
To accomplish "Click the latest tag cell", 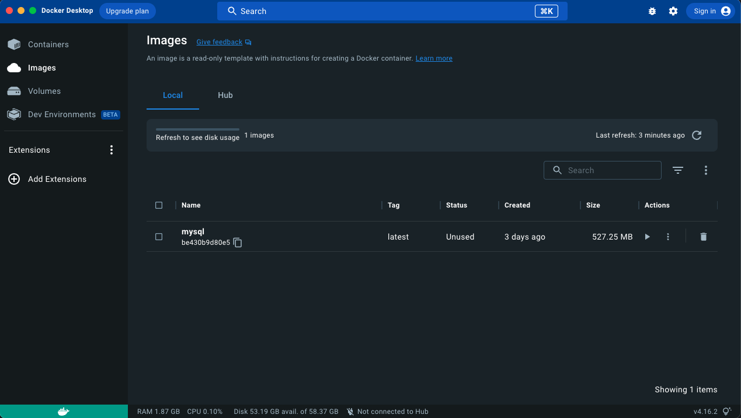I will pyautogui.click(x=398, y=237).
